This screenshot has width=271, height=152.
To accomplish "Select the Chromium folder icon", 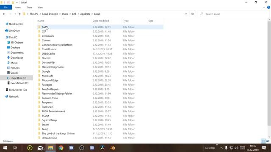I will (39, 36).
